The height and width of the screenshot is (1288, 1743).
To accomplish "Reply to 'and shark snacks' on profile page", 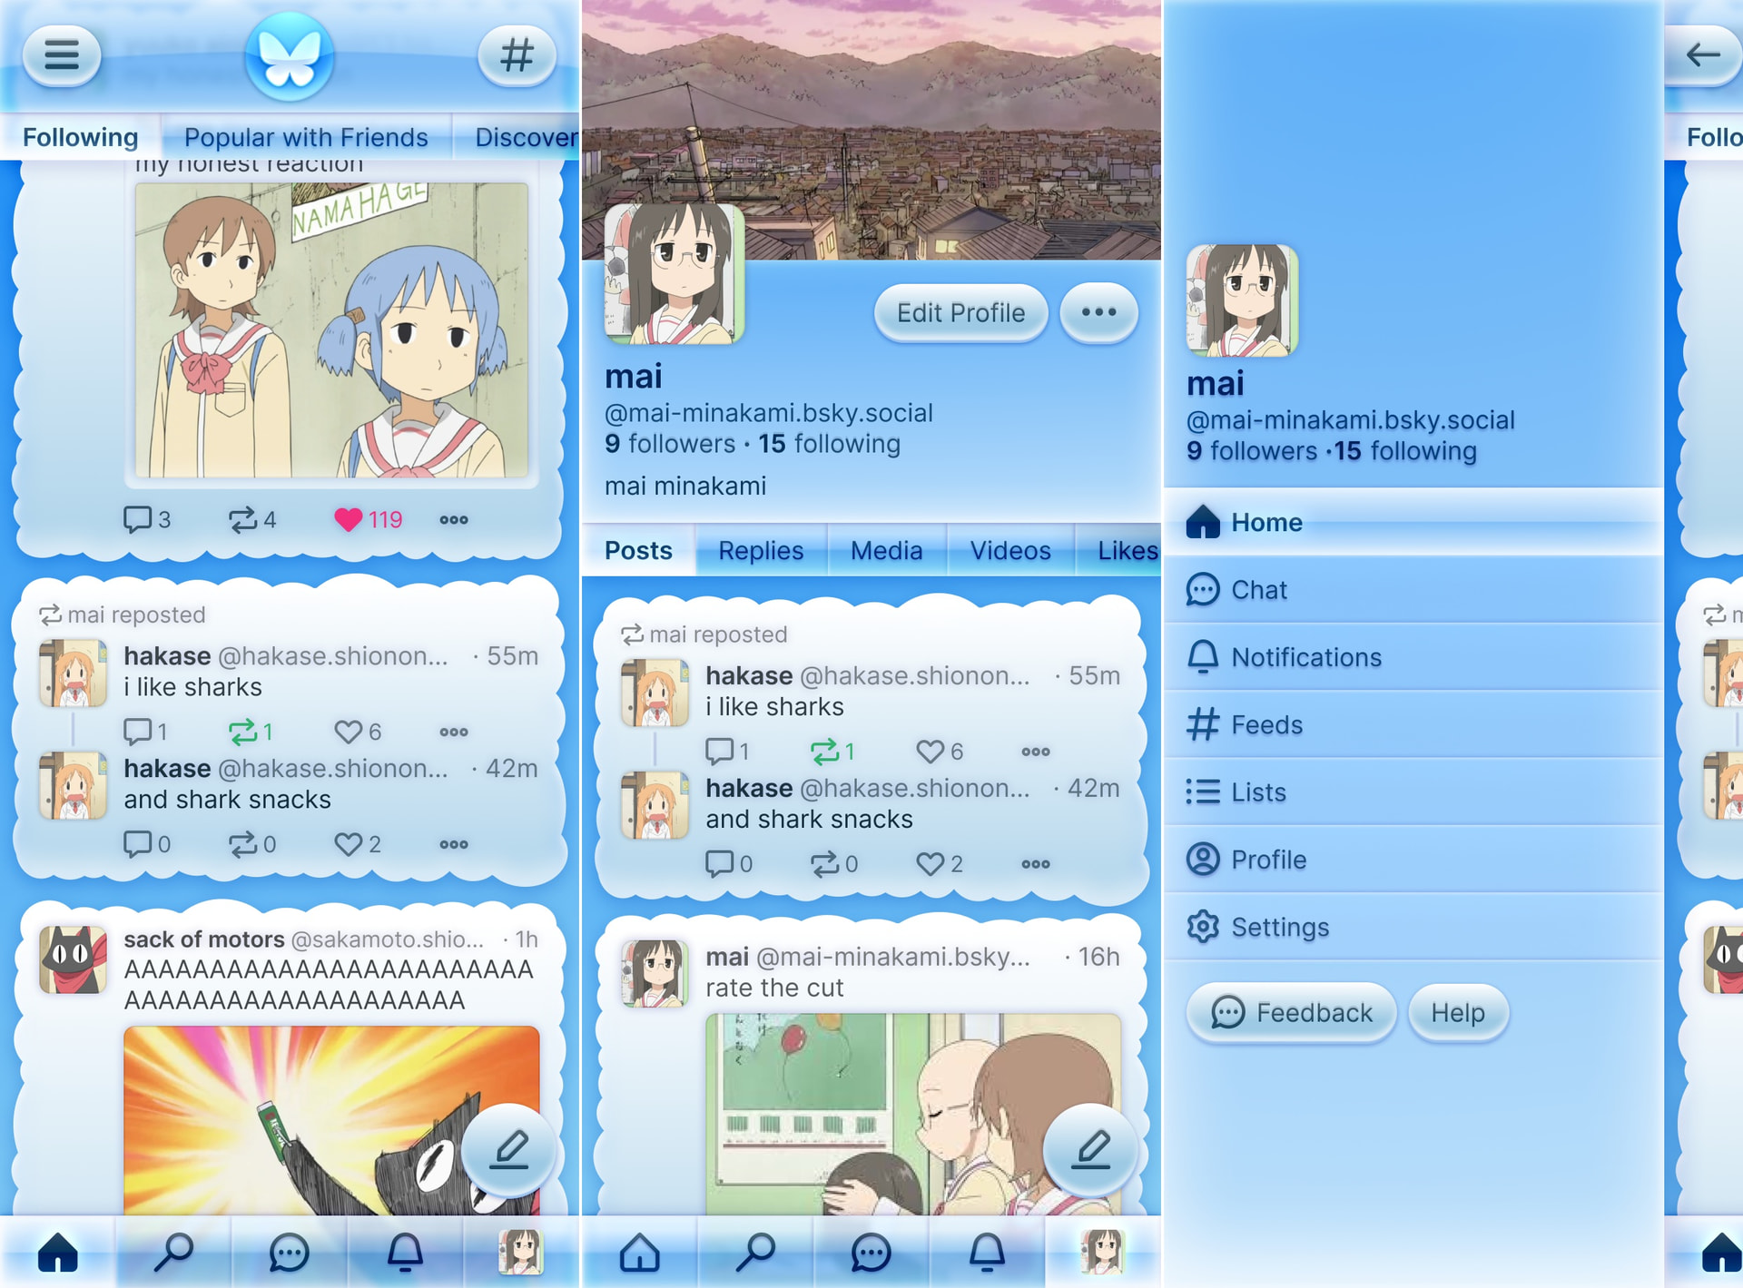I will (729, 864).
